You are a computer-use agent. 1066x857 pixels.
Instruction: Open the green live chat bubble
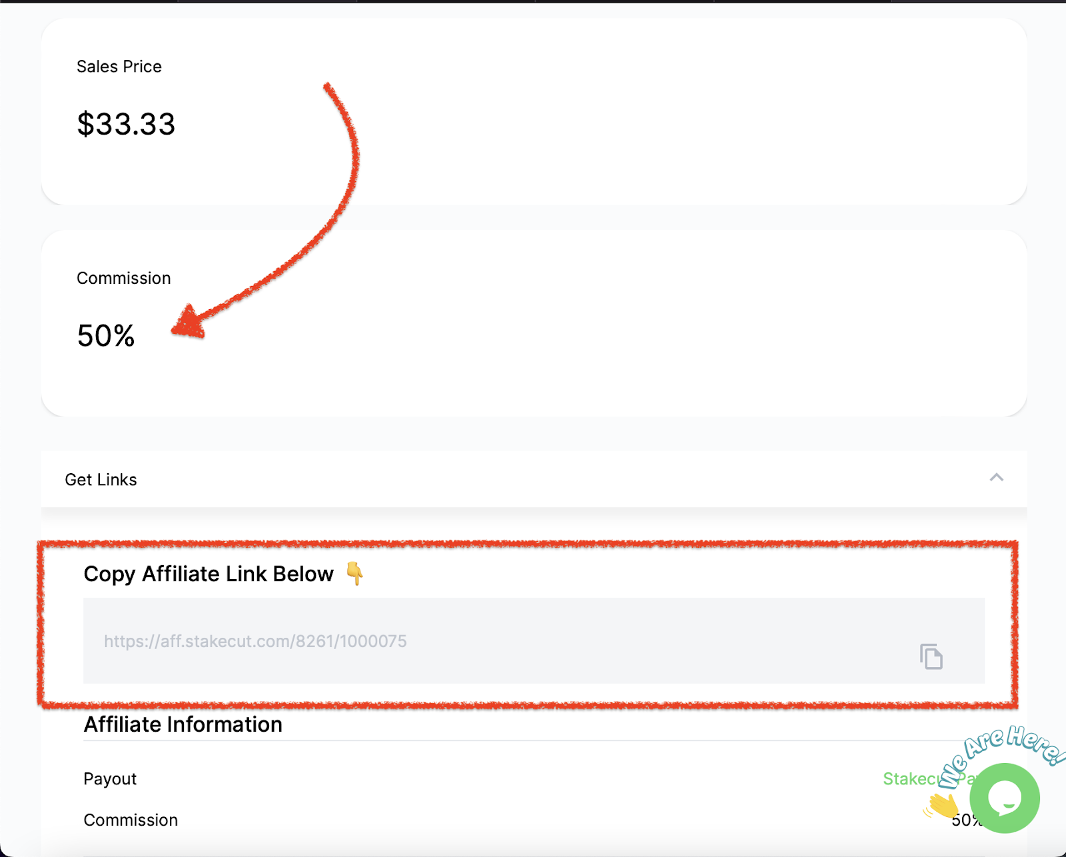tap(1004, 798)
